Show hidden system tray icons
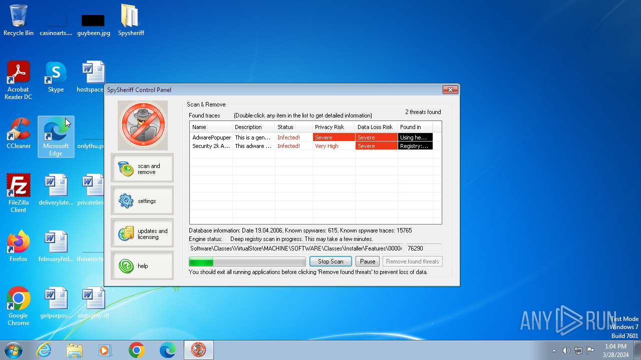The width and height of the screenshot is (641, 360). coord(554,350)
